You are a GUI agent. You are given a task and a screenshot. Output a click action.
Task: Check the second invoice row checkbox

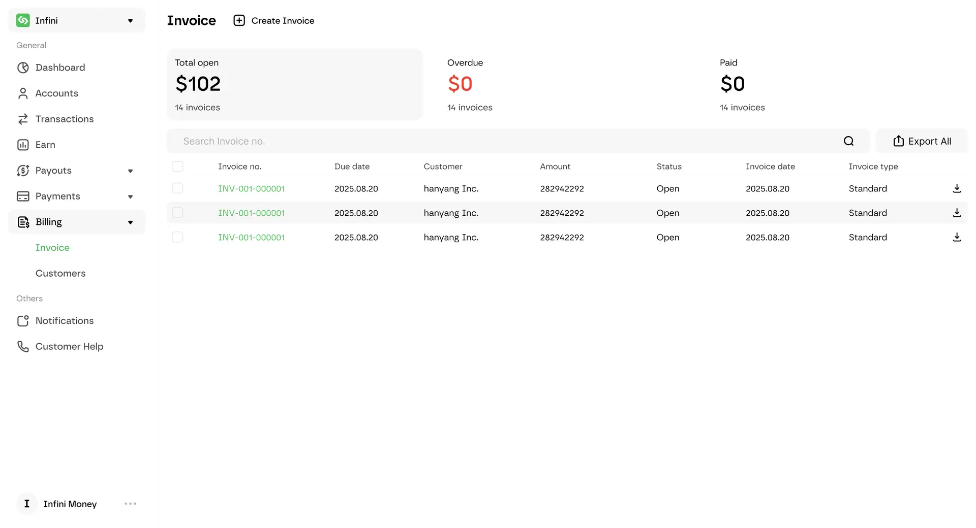click(177, 213)
